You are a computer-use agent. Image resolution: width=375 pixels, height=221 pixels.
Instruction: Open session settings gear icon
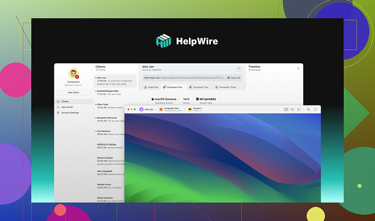[x=308, y=109]
